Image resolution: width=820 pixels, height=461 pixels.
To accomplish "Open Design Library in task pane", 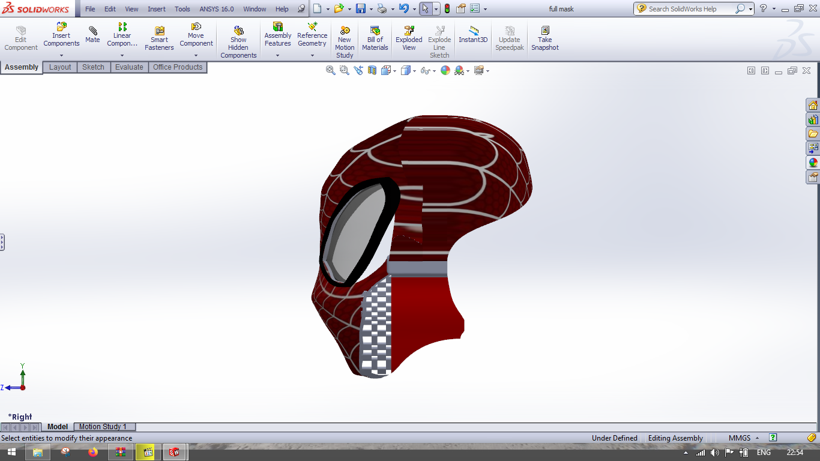I will (x=813, y=119).
